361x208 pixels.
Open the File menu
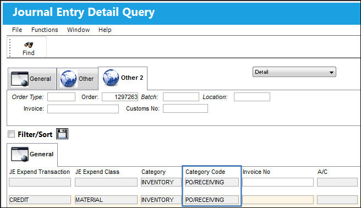coord(17,30)
